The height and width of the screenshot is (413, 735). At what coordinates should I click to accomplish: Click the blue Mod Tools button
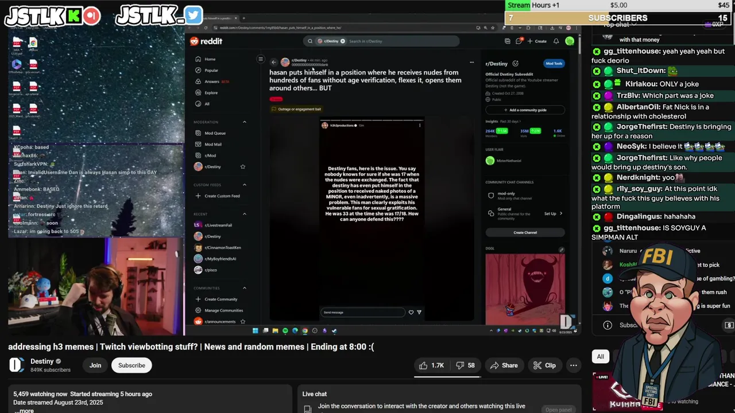tap(554, 63)
